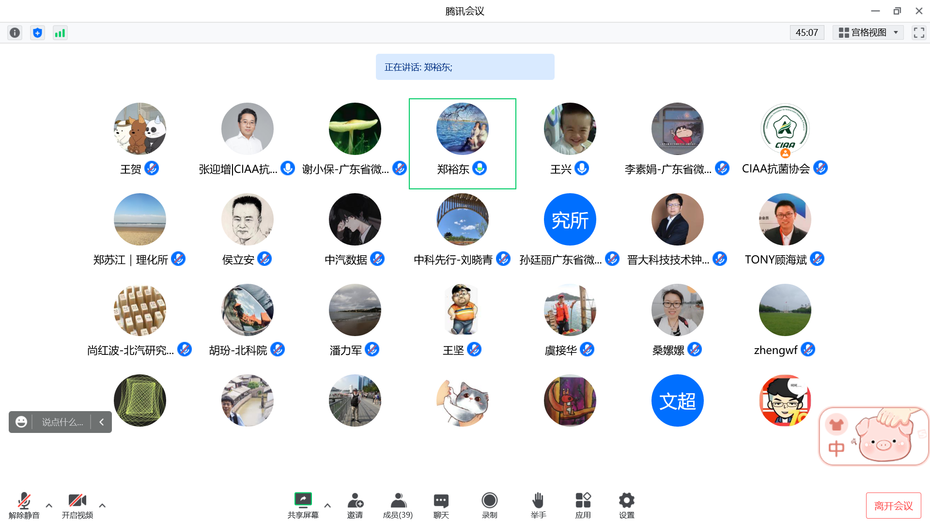Click muted mic icon beside 桑嫘嫘
930x523 pixels.
(695, 349)
